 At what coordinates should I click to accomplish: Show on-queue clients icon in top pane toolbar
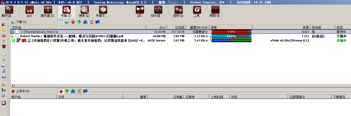pyautogui.click(x=85, y=22)
